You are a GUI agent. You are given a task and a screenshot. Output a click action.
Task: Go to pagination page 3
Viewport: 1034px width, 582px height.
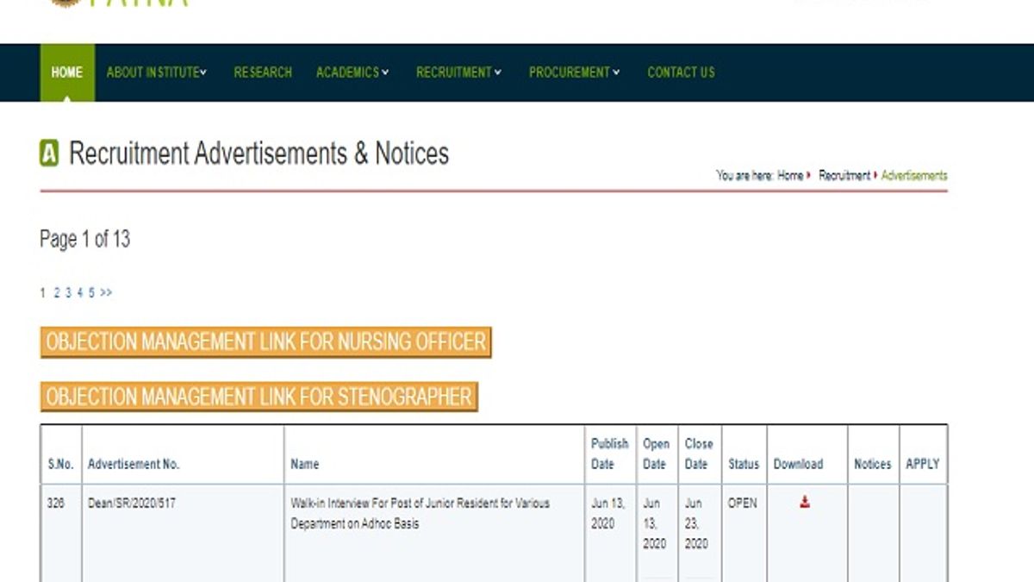click(68, 293)
